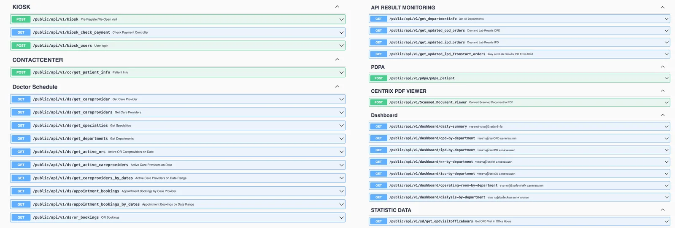Click the GET badge for dashboard/er-by-department
Viewport: 675px width, 228px height.
[378, 162]
